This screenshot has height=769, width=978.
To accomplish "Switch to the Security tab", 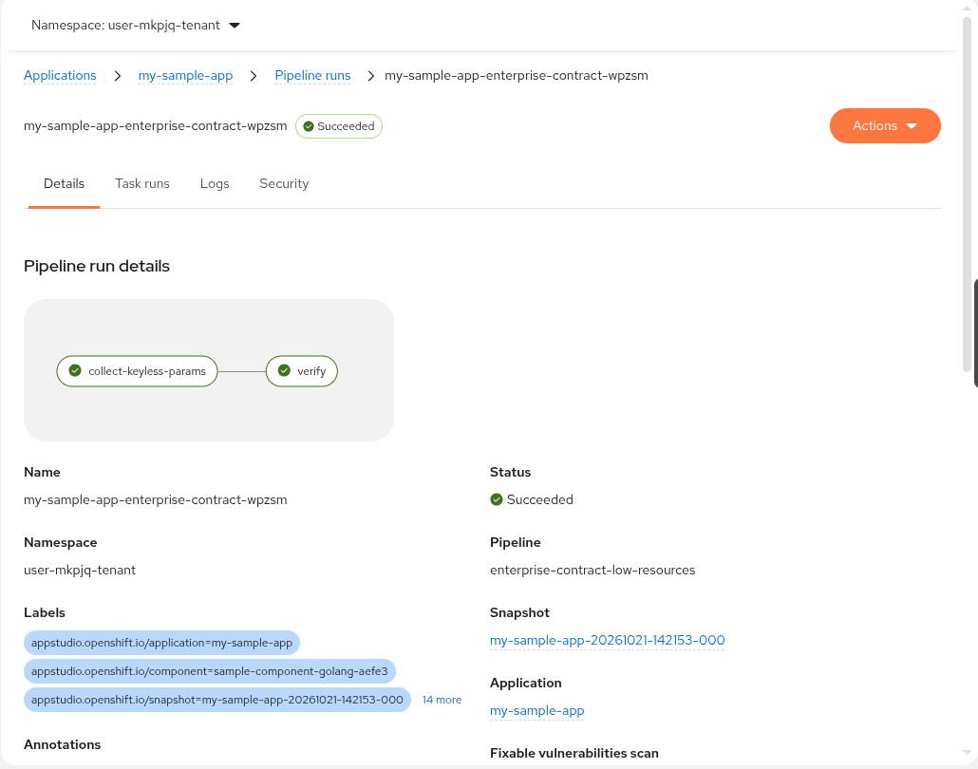I will click(x=284, y=183).
